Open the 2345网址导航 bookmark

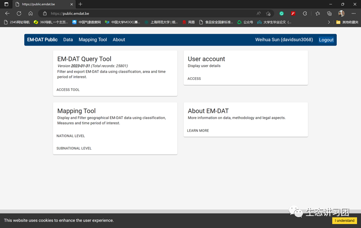tap(17, 22)
